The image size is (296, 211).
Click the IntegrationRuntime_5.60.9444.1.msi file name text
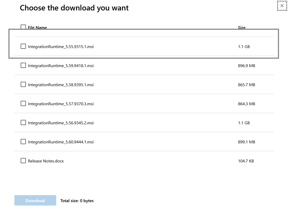pos(60,142)
